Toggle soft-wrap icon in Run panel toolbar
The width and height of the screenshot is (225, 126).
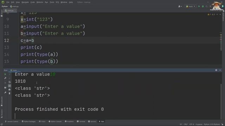coord(9,82)
